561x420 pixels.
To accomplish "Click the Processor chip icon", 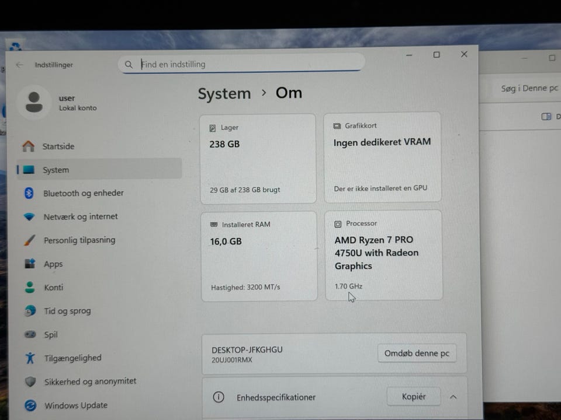I will point(338,224).
